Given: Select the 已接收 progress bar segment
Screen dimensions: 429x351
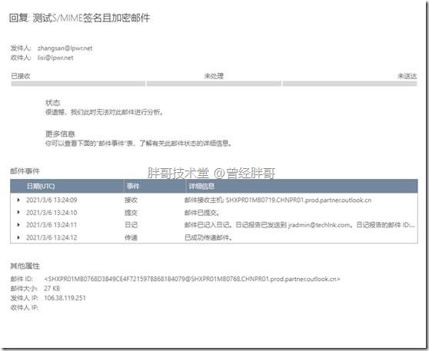Looking at the screenshot, I should (78, 84).
